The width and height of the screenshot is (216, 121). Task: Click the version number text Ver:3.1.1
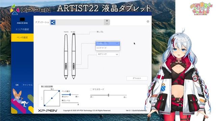coord(136,111)
